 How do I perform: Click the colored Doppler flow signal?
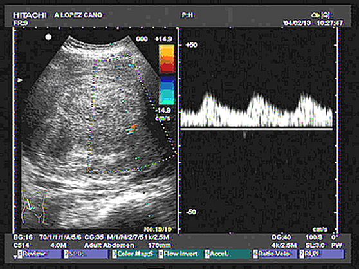[x=133, y=129]
